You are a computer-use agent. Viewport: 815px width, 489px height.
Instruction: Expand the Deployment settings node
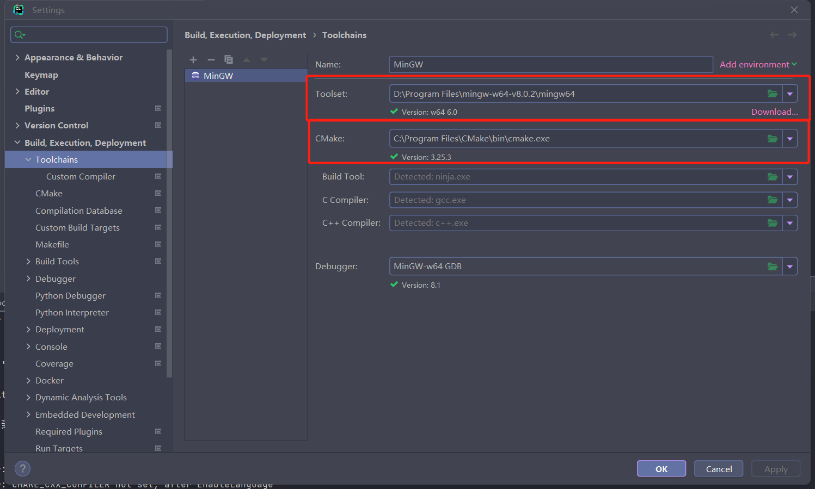[28, 330]
